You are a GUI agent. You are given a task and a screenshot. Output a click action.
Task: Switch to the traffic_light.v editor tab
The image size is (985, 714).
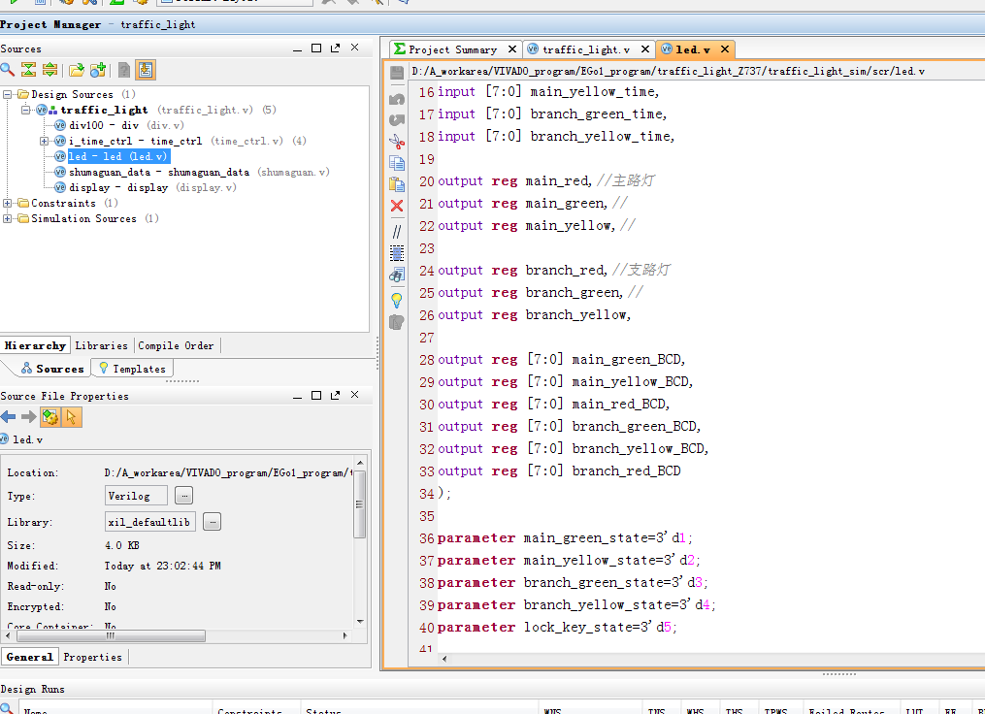[x=586, y=49]
